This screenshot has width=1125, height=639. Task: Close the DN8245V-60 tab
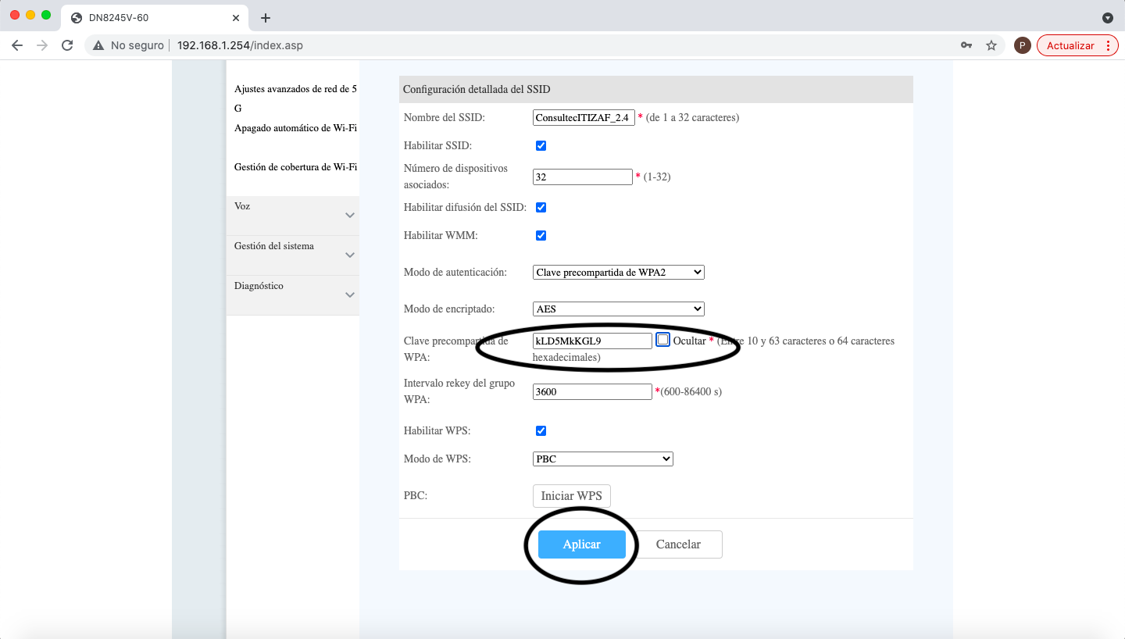point(236,17)
